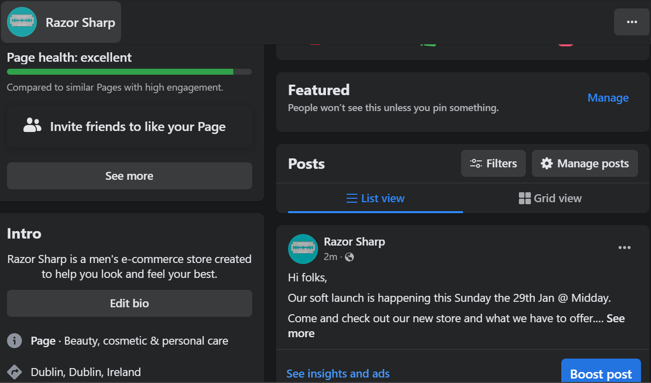
Task: Click the Manage posts gear icon
Action: (547, 163)
